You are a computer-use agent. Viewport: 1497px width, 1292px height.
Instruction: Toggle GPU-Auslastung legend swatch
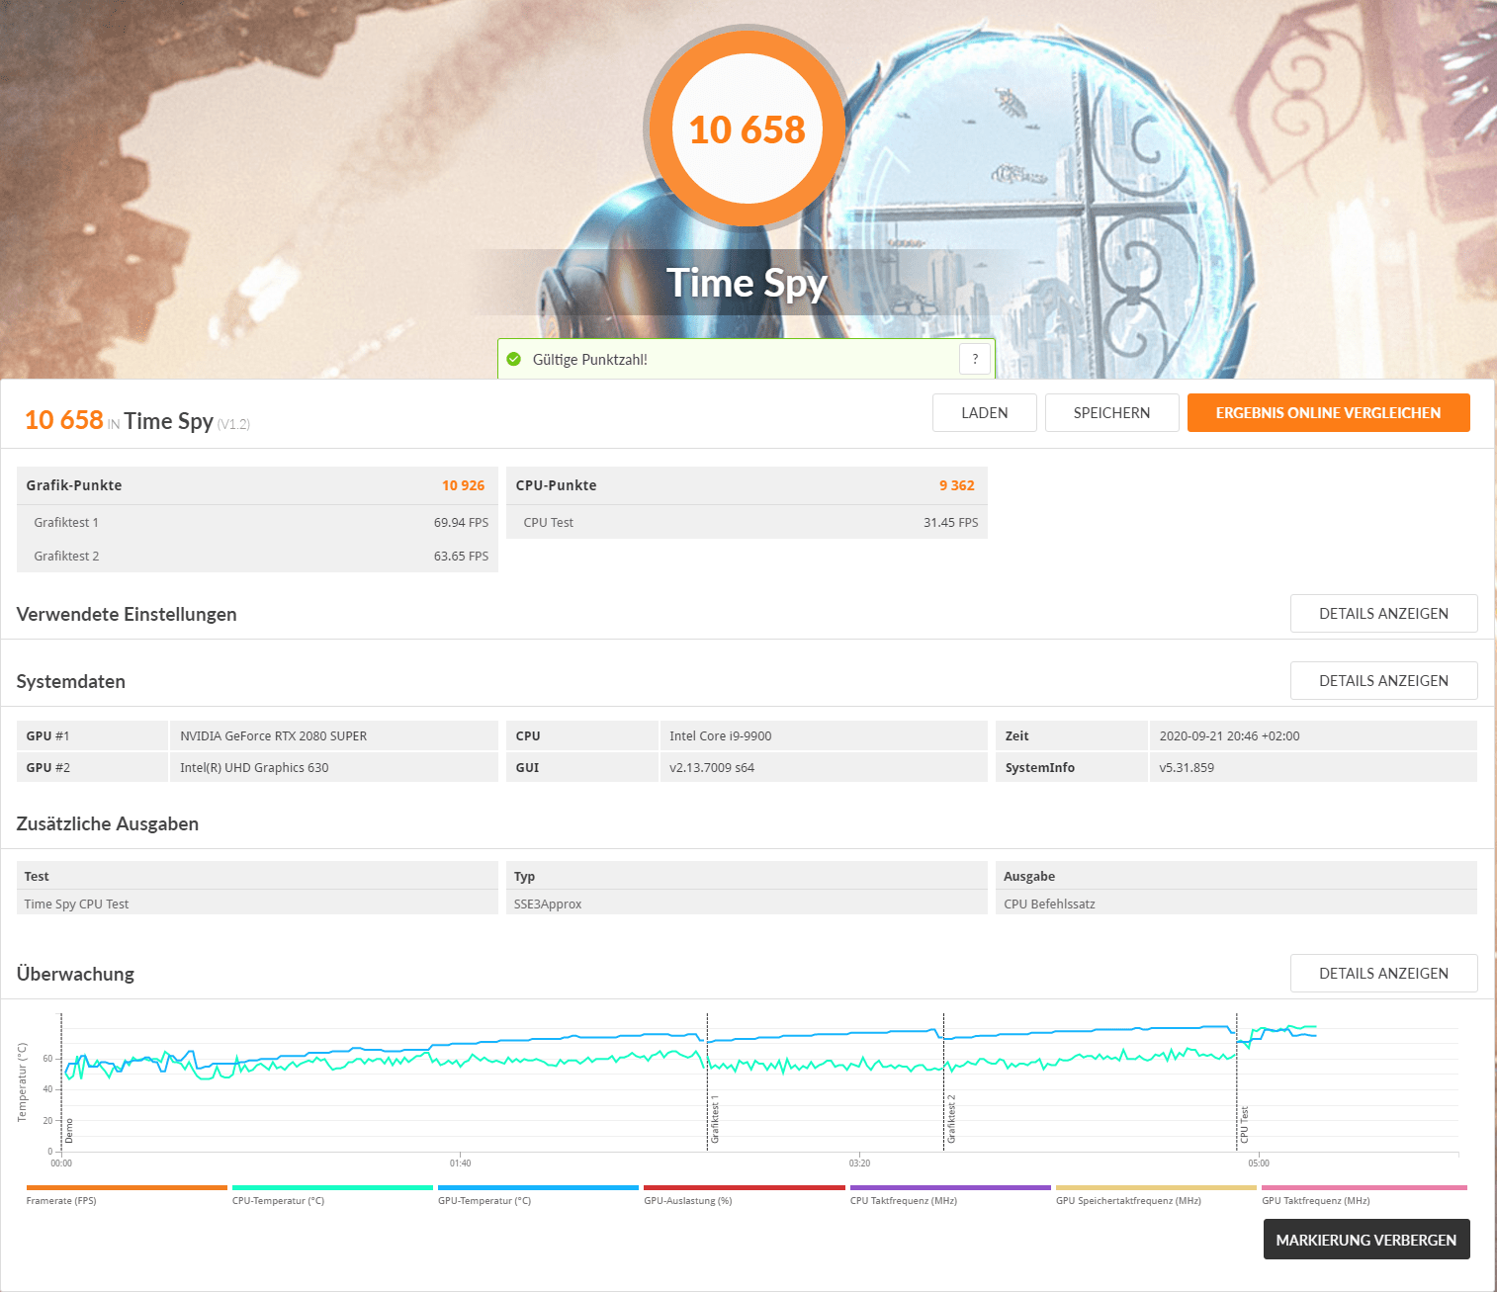coord(744,1188)
